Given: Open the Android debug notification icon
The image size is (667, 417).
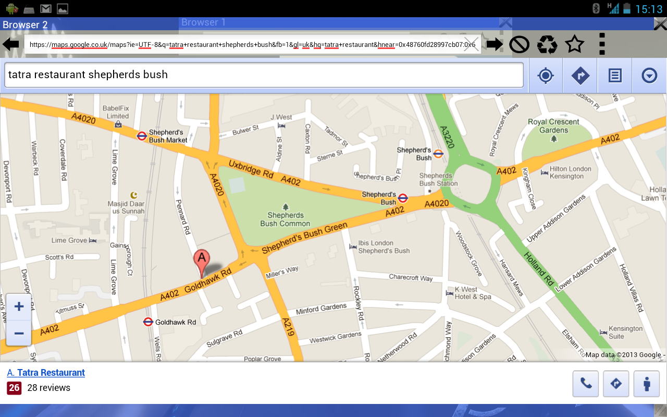Looking at the screenshot, I should [x=12, y=8].
